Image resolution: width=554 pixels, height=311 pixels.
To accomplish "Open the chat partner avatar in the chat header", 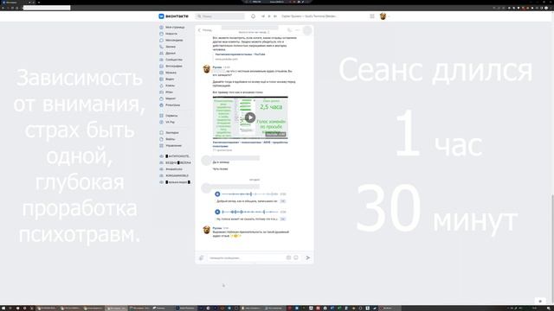I will click(307, 30).
